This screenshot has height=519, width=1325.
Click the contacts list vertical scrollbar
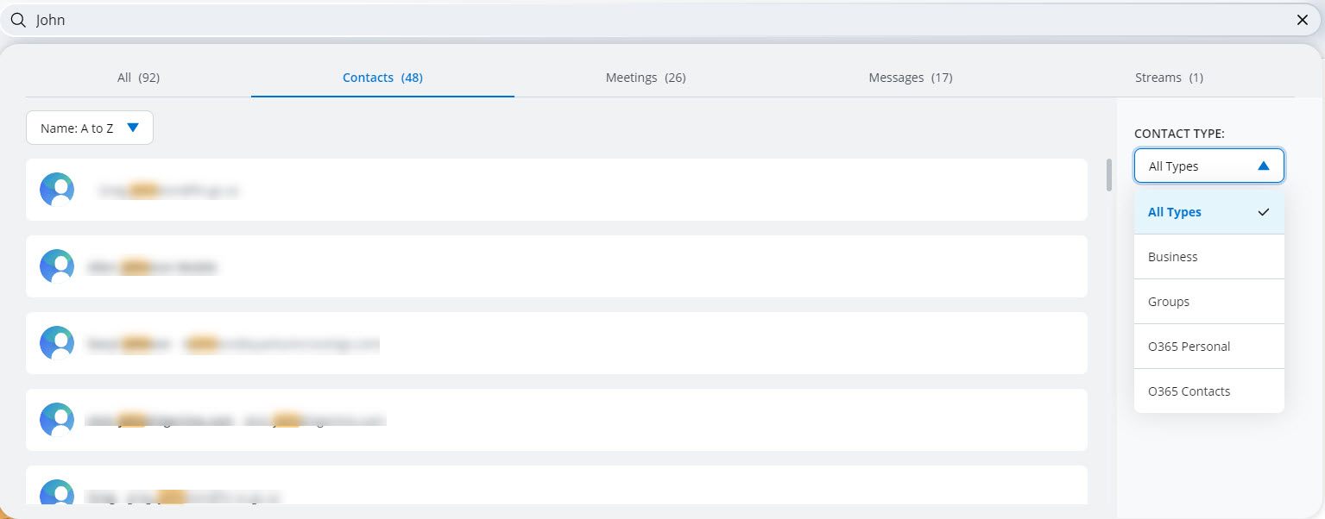point(1109,175)
